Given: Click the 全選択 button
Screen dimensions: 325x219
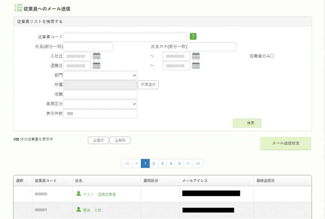Looking at the screenshot, I should pos(98,141).
